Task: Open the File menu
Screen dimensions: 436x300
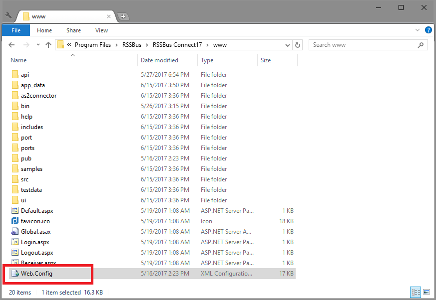Action: (x=16, y=30)
